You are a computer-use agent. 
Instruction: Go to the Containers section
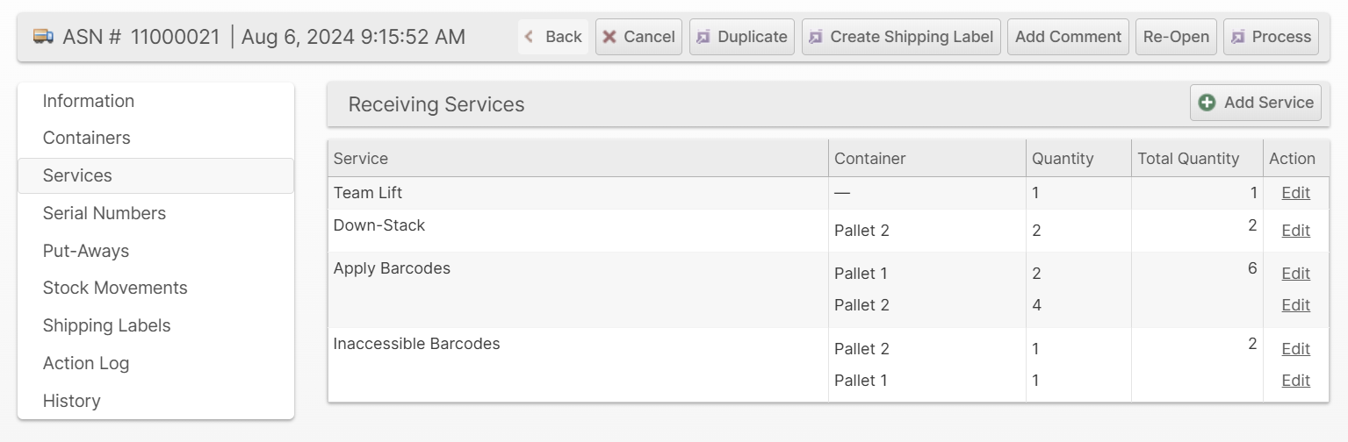(87, 138)
